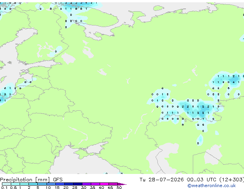Click the legend label '15'

[x=57, y=187]
